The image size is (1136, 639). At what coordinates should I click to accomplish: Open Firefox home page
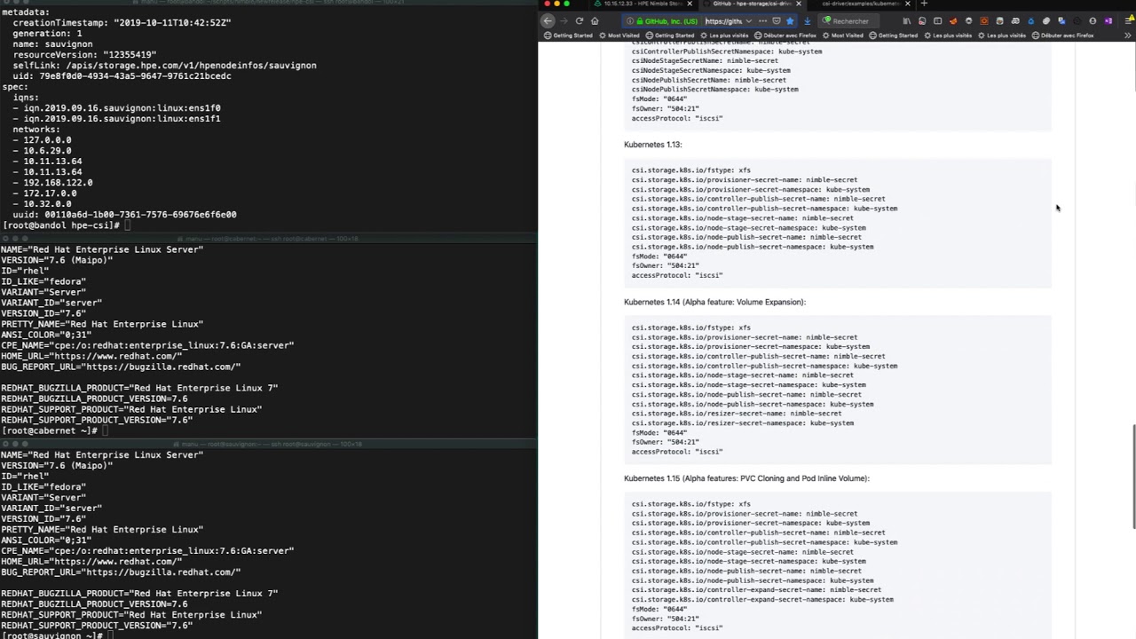pyautogui.click(x=595, y=21)
